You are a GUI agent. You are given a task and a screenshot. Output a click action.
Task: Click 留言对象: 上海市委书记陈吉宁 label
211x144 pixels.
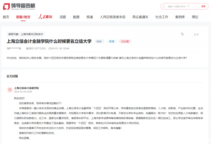[26, 34]
